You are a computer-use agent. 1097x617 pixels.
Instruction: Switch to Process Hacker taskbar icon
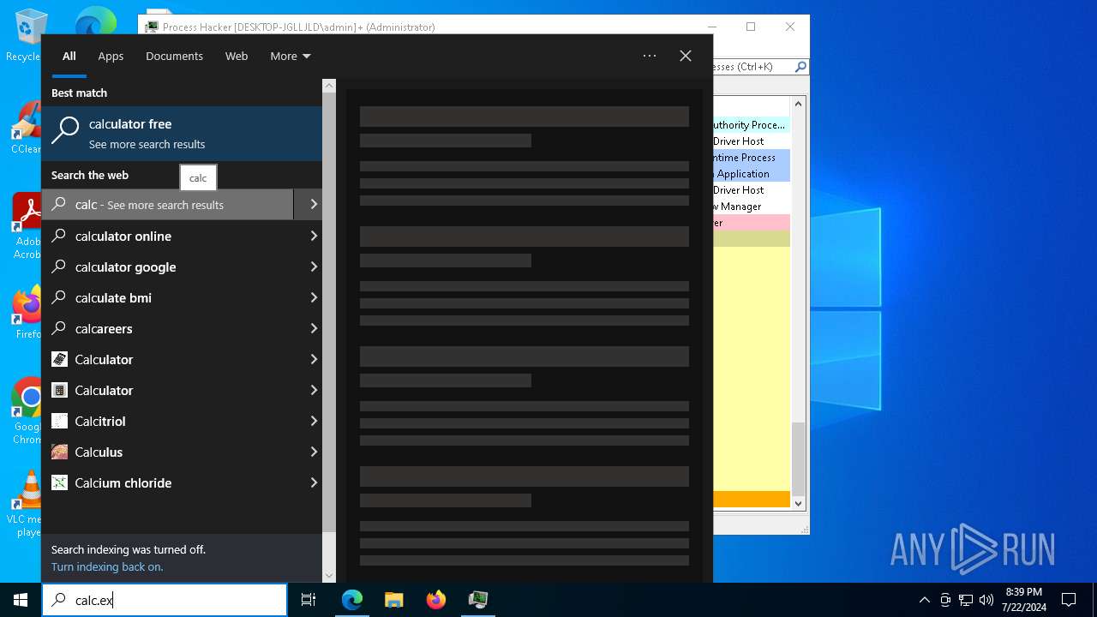[x=478, y=600]
